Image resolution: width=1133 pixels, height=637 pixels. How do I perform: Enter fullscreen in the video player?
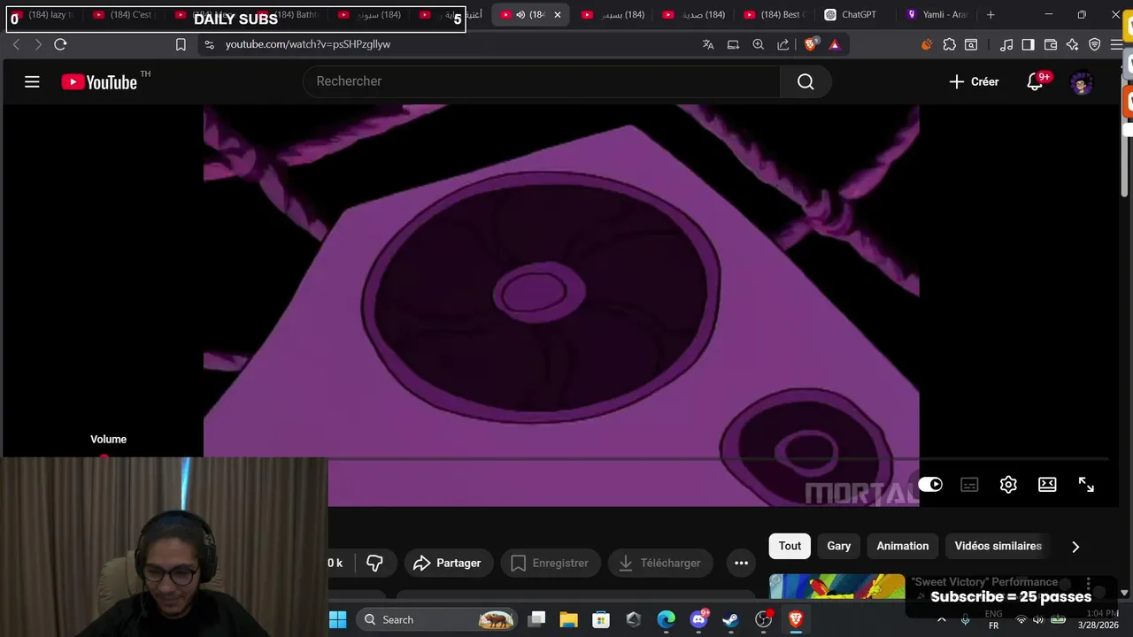[x=1086, y=484]
